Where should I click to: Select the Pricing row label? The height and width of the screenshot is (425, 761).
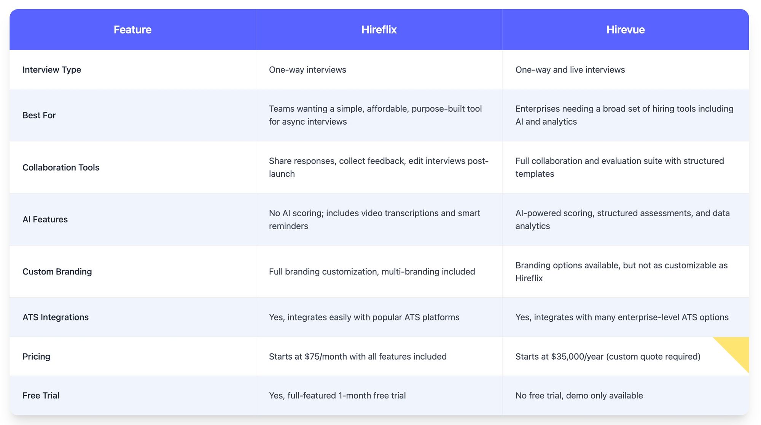(x=36, y=356)
